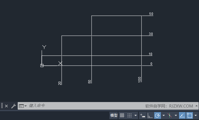Click the UCS icon origin square

point(42,65)
